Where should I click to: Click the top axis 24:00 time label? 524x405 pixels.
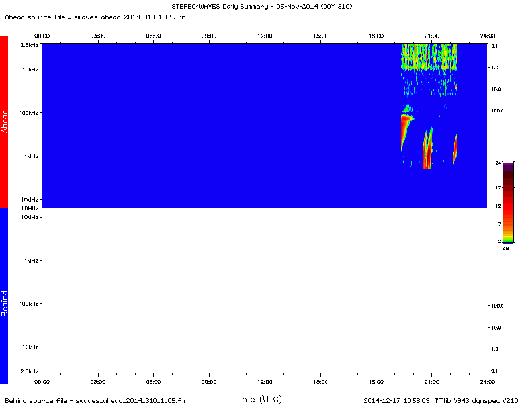pyautogui.click(x=487, y=36)
